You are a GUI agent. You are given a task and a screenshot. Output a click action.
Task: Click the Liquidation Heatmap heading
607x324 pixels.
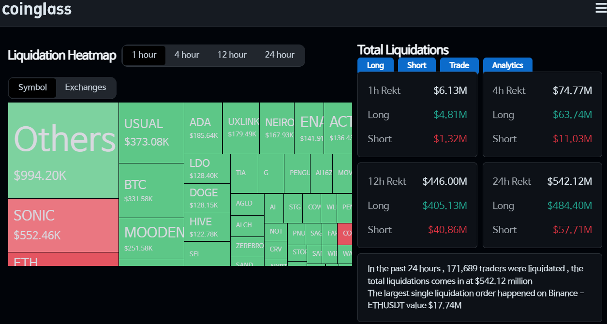(x=62, y=56)
